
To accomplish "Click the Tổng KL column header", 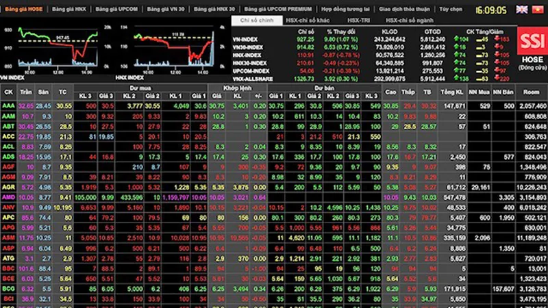I will (452, 92).
